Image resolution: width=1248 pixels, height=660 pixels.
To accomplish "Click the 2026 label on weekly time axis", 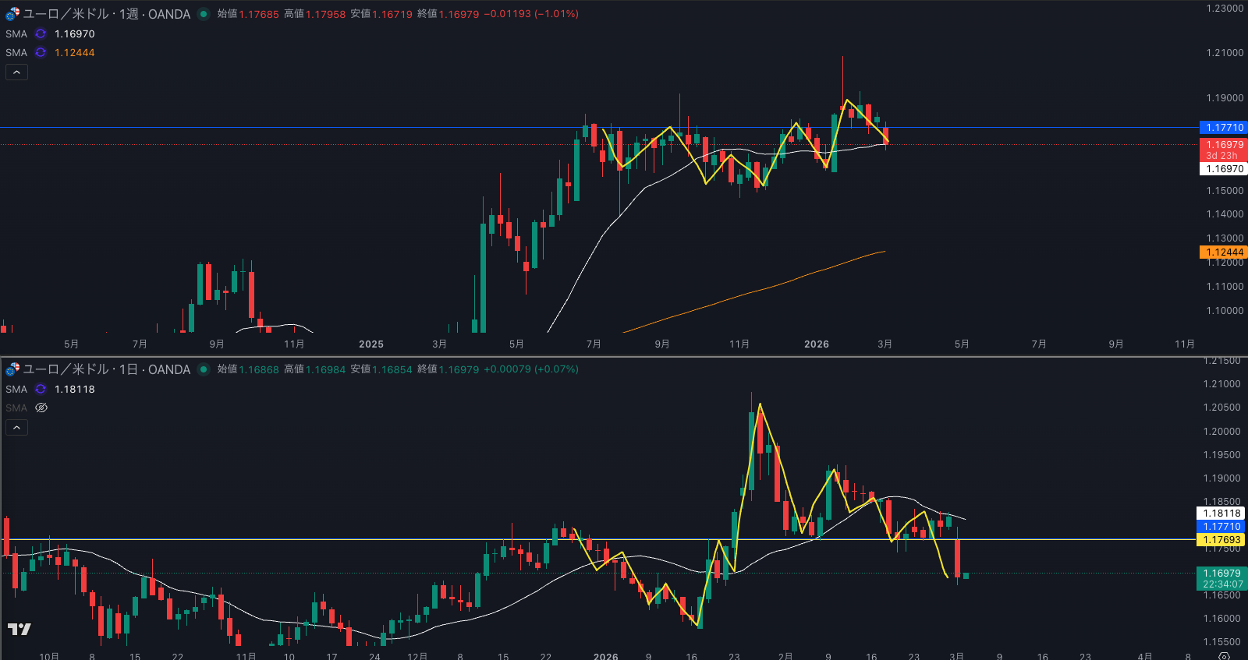I will pyautogui.click(x=816, y=344).
